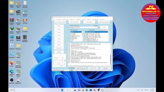Viewport: 164px width, 92px height.
Task: Click the Buffer button in the top row
Action: click(89, 22)
